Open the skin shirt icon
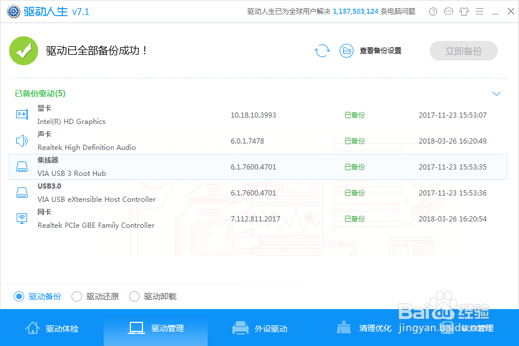The width and height of the screenshot is (519, 346). pyautogui.click(x=464, y=12)
